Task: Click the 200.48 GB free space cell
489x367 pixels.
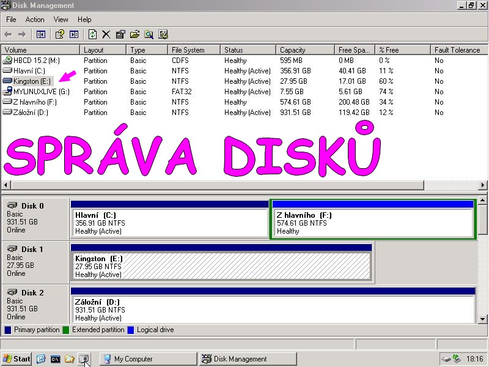Action: click(354, 102)
